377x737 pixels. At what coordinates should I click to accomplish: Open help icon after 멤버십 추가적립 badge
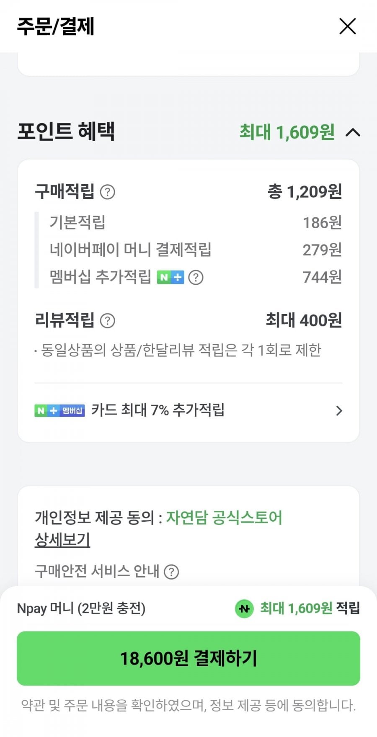[x=196, y=277]
